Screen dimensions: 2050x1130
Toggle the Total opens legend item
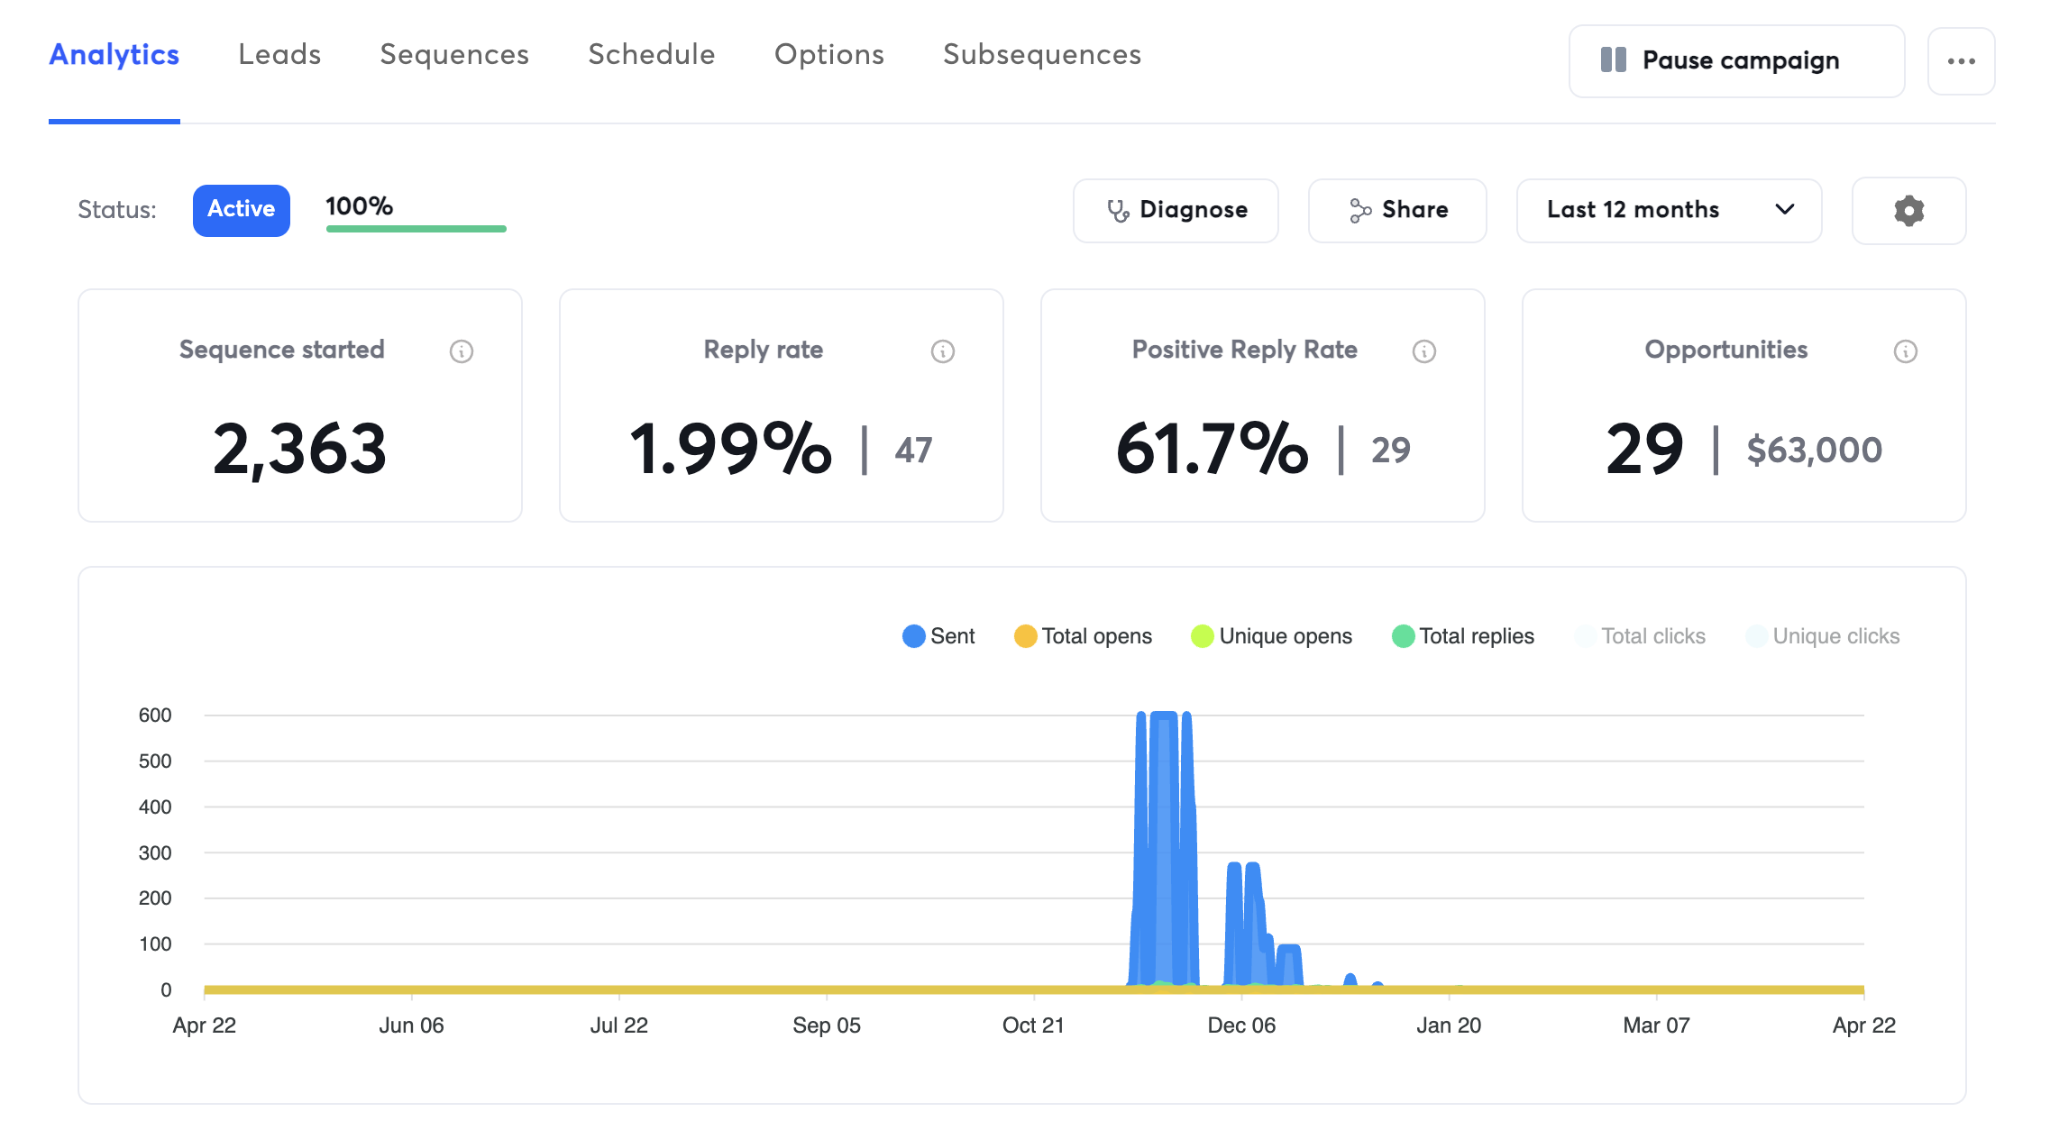[x=1082, y=635]
